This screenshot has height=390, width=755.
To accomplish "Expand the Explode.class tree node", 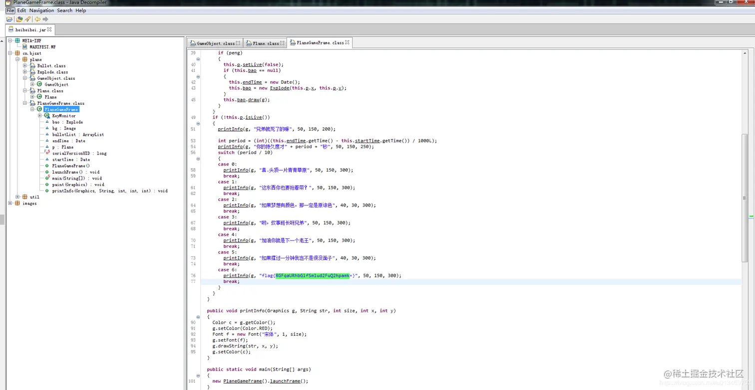I will [x=25, y=72].
